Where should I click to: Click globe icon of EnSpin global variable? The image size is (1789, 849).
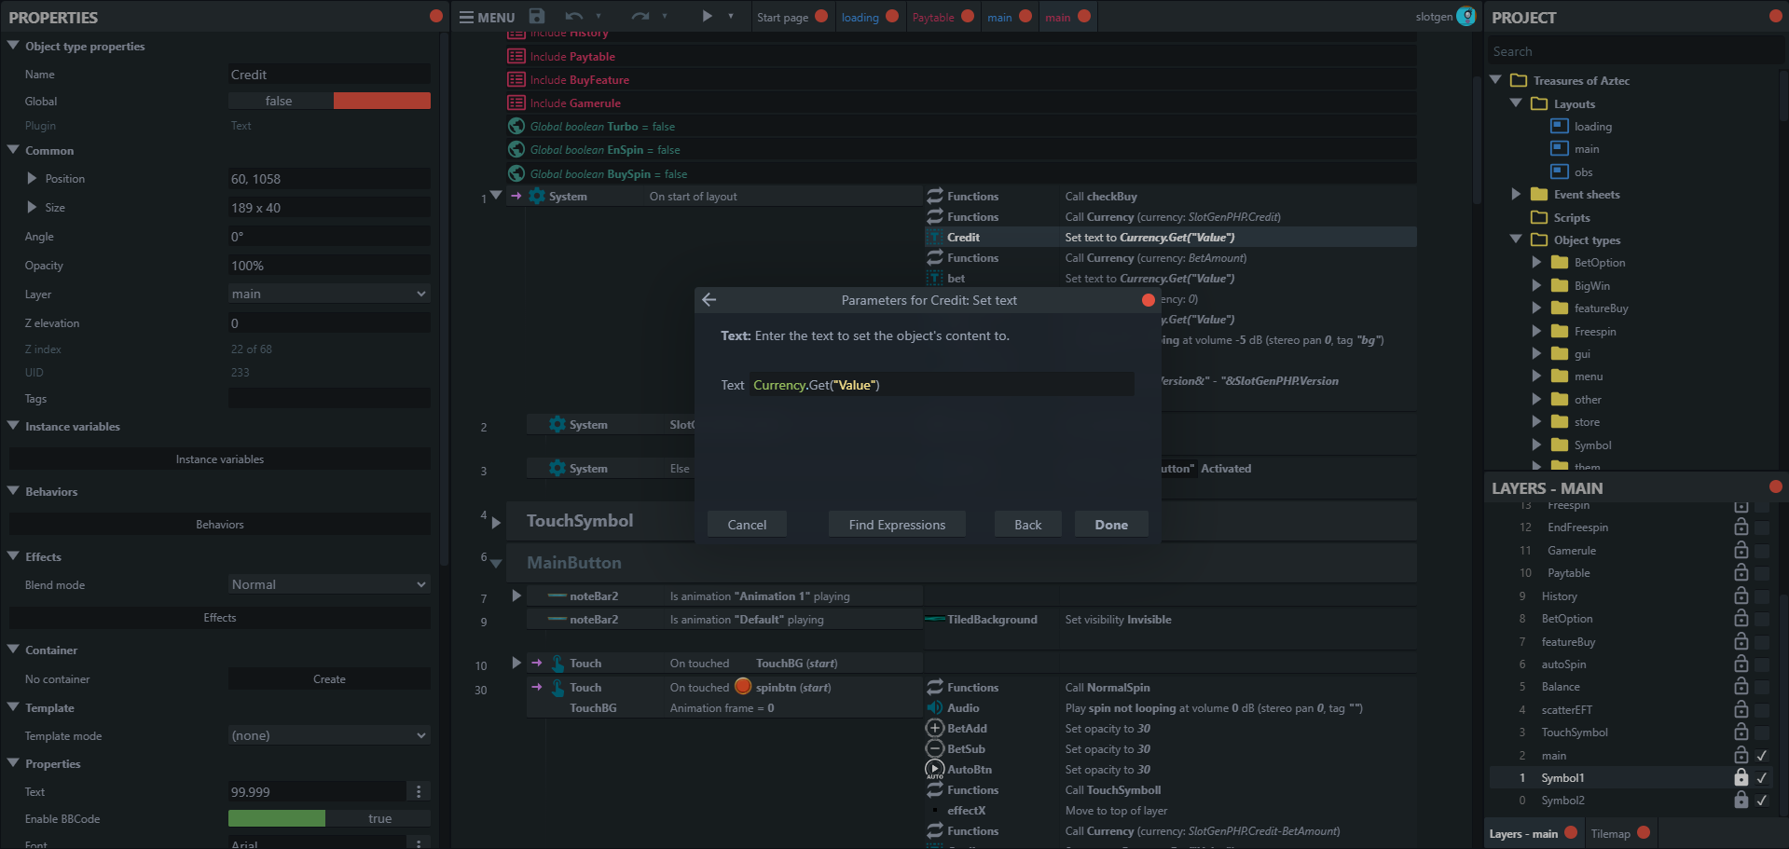[x=516, y=149]
